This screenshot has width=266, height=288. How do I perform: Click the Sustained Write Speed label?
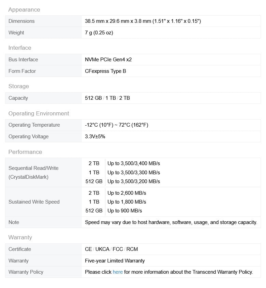click(x=34, y=202)
